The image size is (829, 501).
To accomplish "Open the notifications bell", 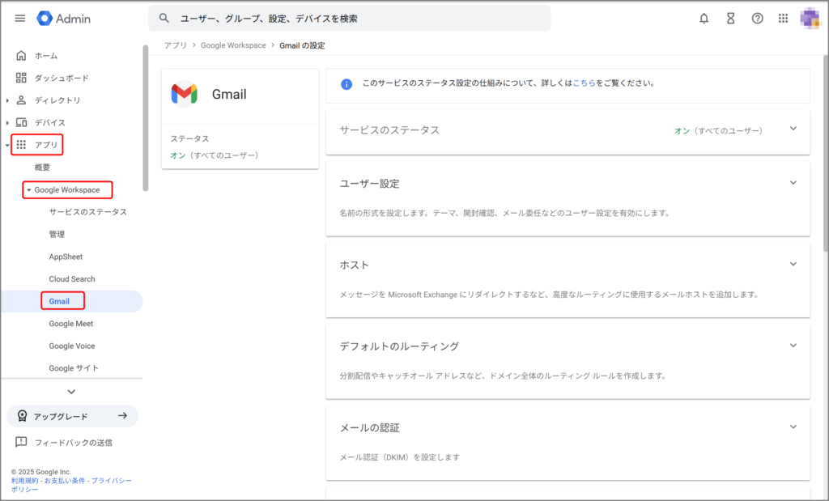I will pyautogui.click(x=704, y=19).
